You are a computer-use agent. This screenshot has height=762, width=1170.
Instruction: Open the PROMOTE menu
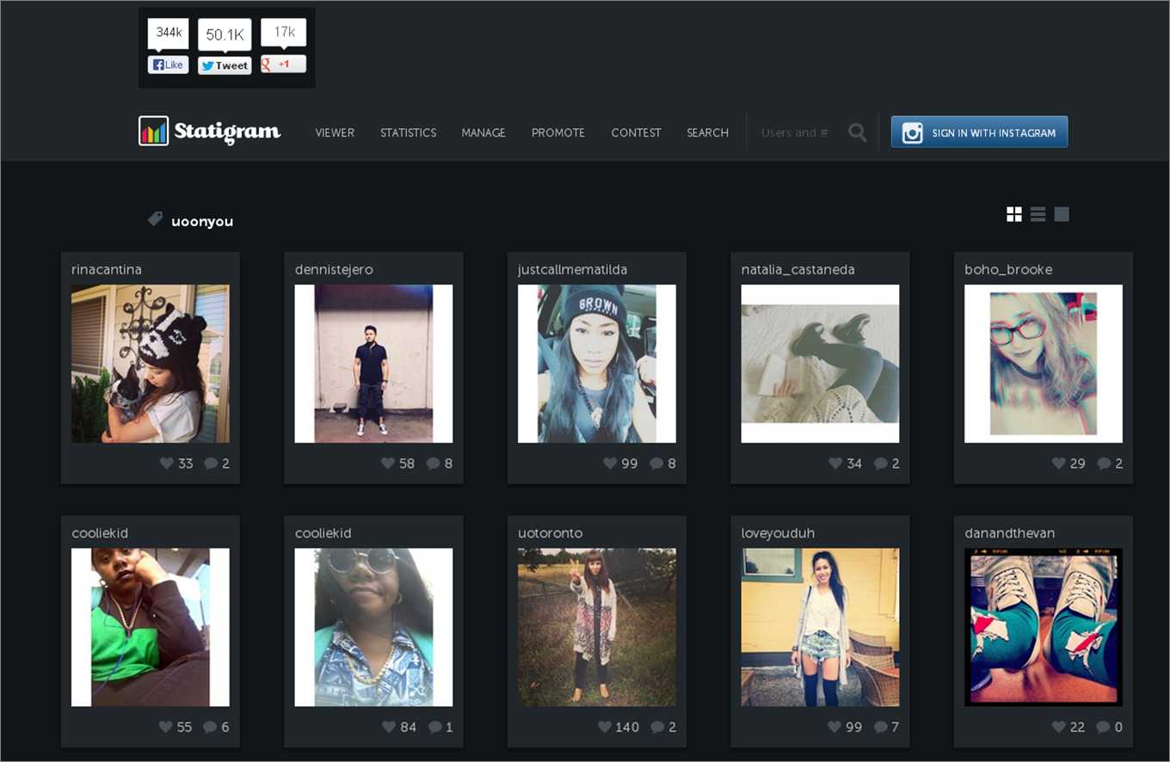(558, 132)
